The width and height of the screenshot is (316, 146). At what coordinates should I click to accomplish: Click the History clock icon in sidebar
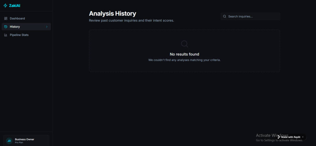[x=6, y=27]
